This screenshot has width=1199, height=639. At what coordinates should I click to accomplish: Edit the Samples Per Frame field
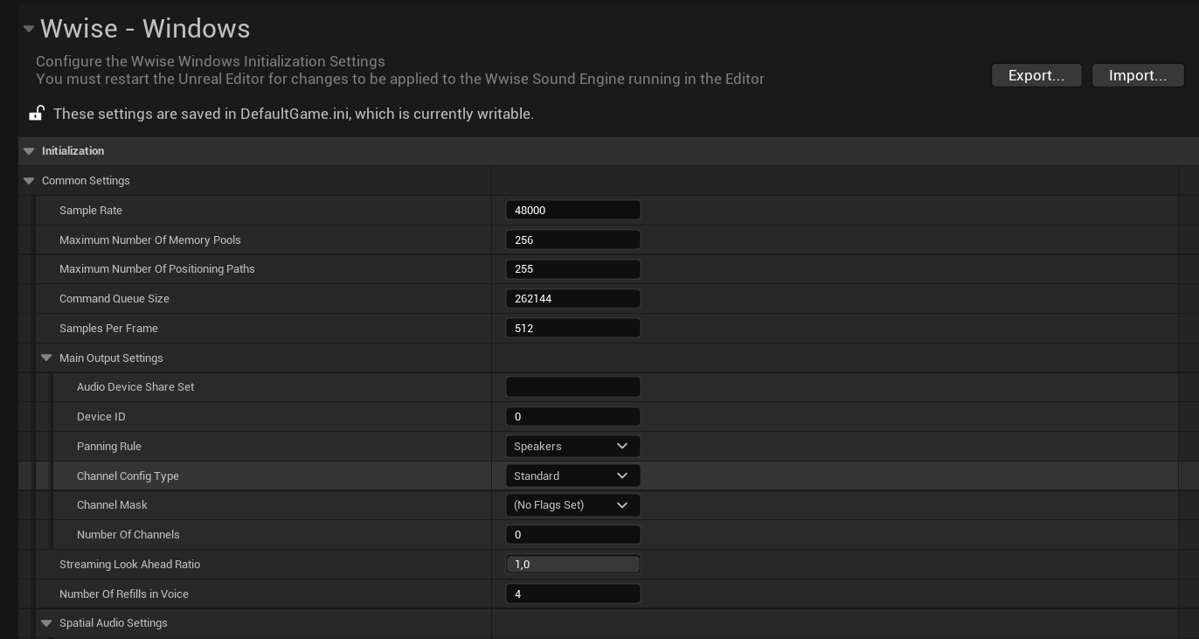tap(573, 328)
